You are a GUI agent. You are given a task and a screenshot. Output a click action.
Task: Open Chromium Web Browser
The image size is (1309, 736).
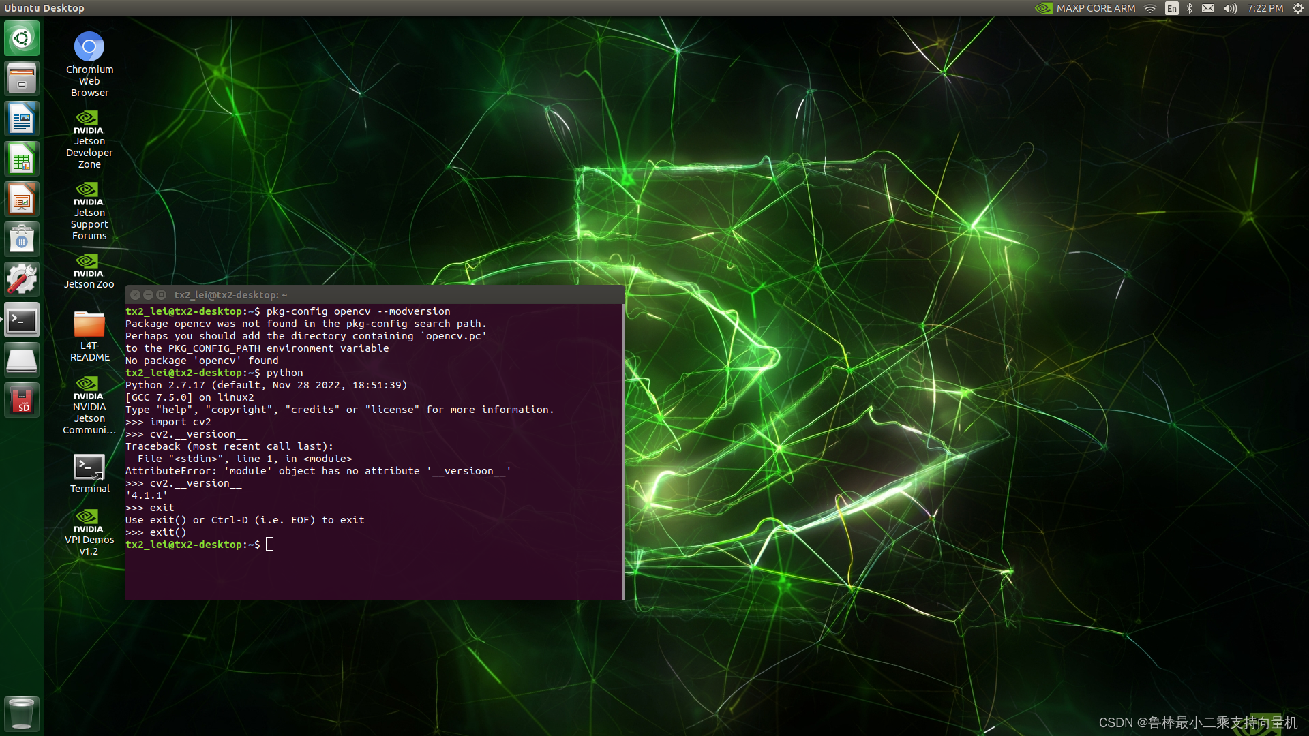click(90, 46)
